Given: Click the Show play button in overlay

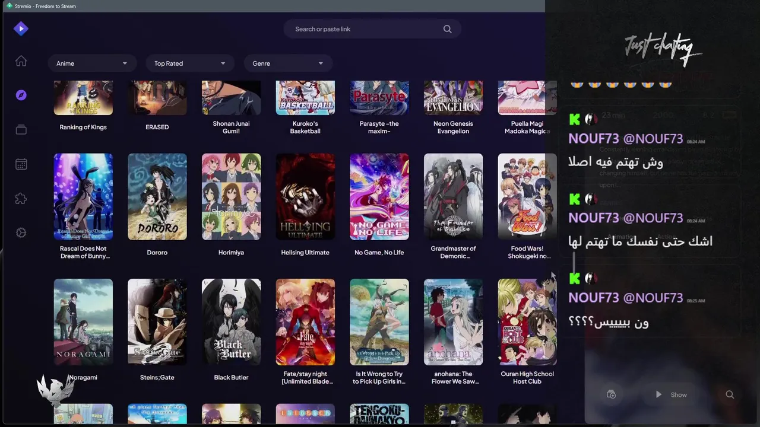Looking at the screenshot, I should [x=671, y=394].
